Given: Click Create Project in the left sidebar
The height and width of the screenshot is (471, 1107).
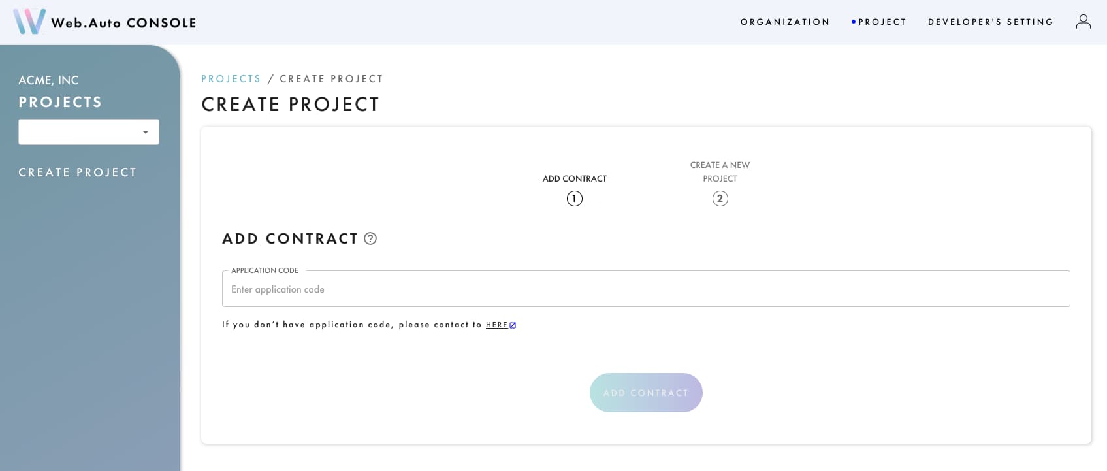Looking at the screenshot, I should [x=78, y=172].
